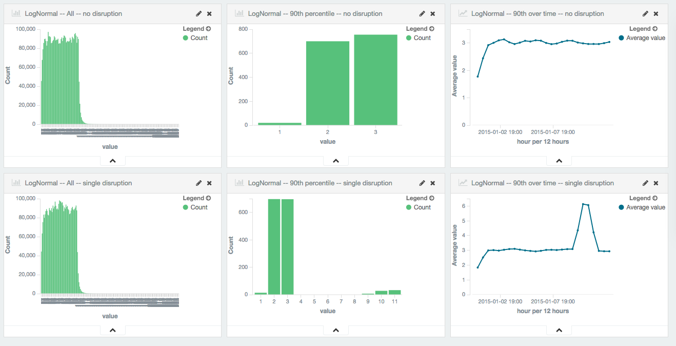Hide legend in '90th over time -- single disruption'
The width and height of the screenshot is (676, 346).
[x=643, y=198]
